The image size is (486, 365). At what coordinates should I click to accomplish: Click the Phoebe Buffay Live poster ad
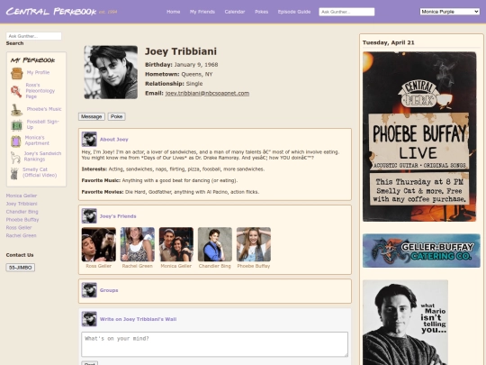419,137
